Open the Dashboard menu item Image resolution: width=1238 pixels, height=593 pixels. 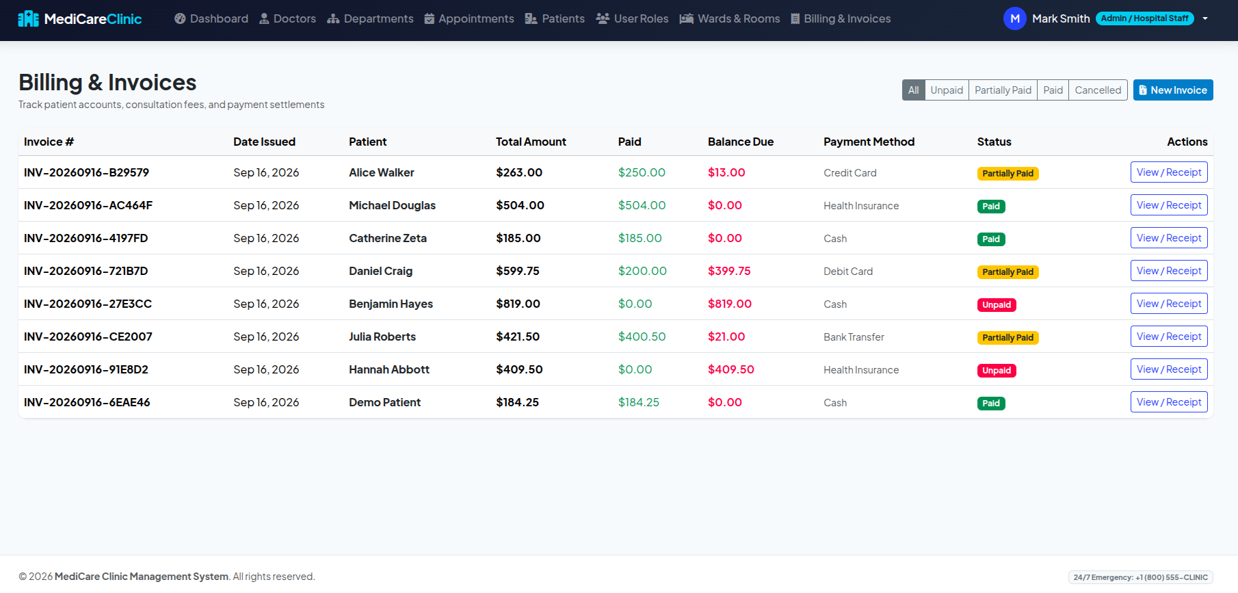211,18
